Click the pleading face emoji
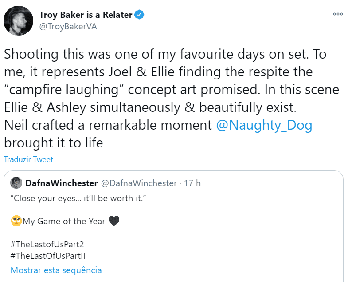 [x=16, y=221]
